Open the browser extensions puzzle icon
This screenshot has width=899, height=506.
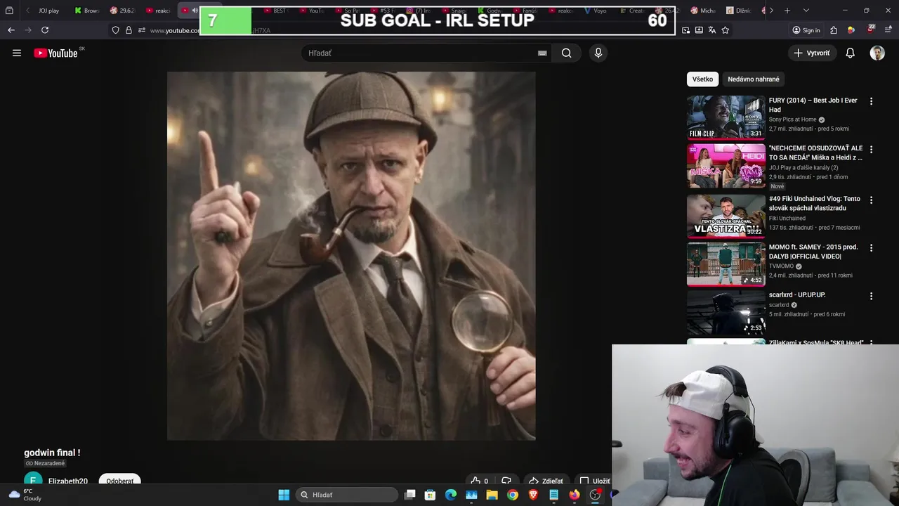pyautogui.click(x=834, y=30)
